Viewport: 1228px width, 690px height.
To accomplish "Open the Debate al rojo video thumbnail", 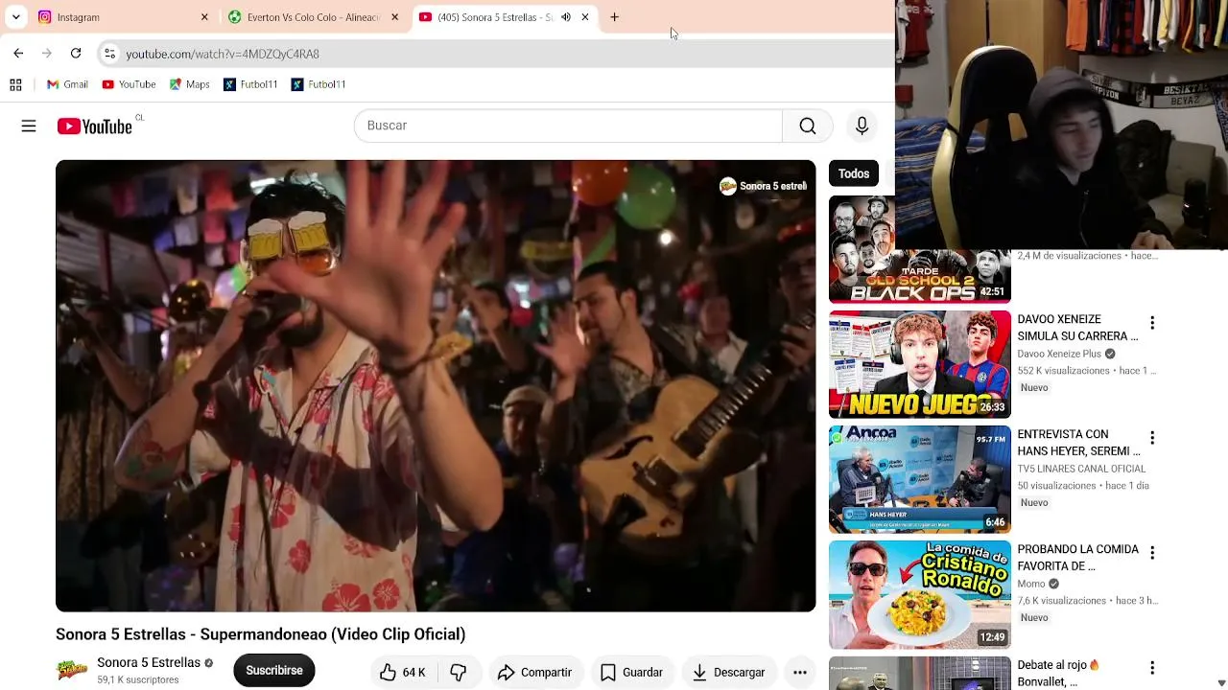I will click(x=920, y=673).
